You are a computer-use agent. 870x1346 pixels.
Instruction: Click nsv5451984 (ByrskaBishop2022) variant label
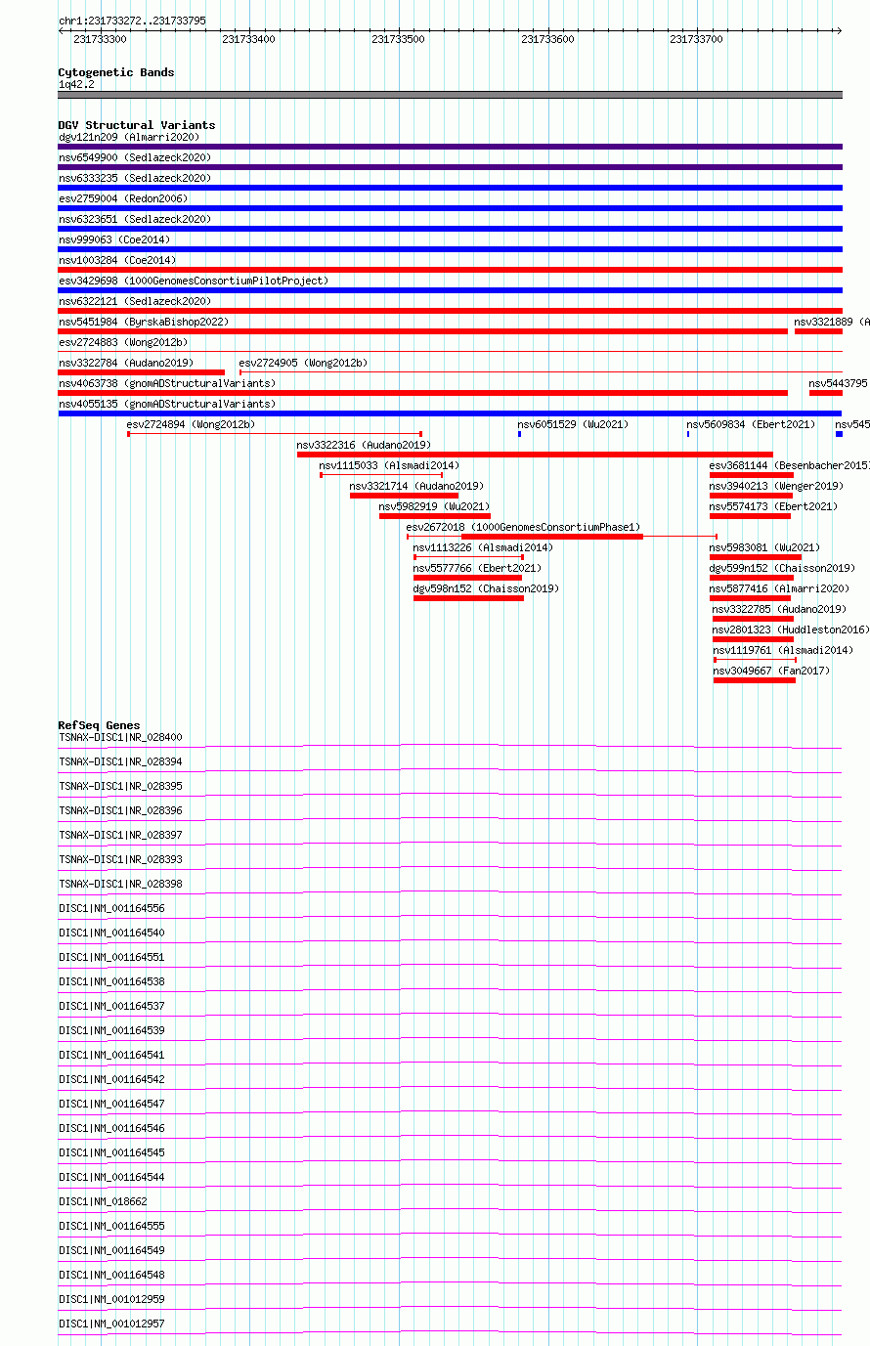pyautogui.click(x=143, y=322)
